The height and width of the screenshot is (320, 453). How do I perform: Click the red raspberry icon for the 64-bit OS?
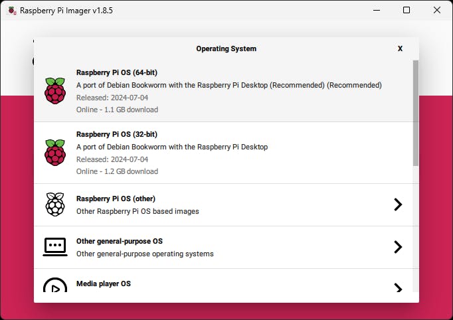coord(55,91)
